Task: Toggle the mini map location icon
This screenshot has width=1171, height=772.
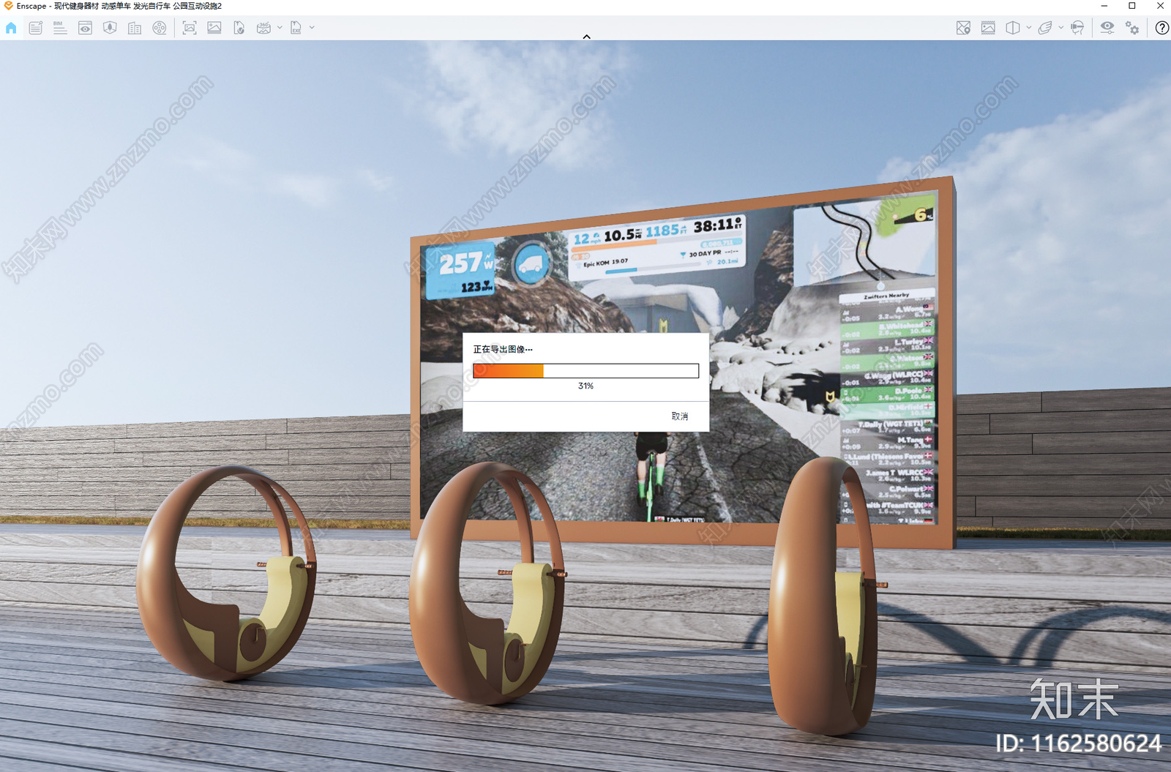Action: point(963,28)
